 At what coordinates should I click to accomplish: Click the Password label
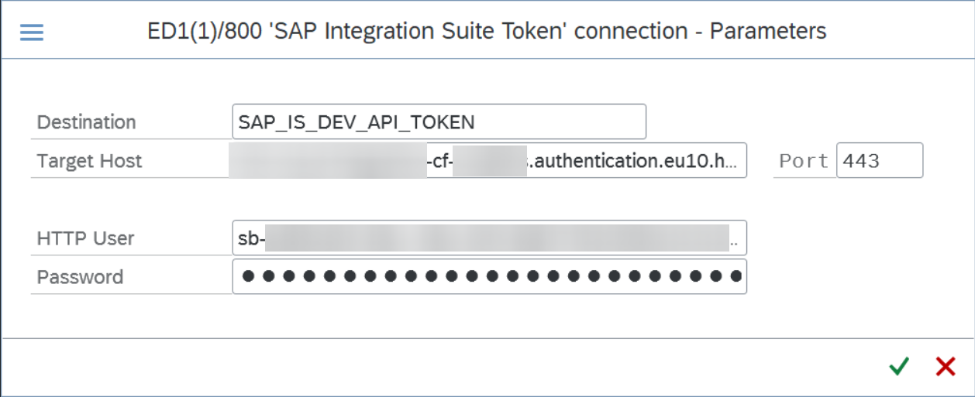tap(80, 277)
